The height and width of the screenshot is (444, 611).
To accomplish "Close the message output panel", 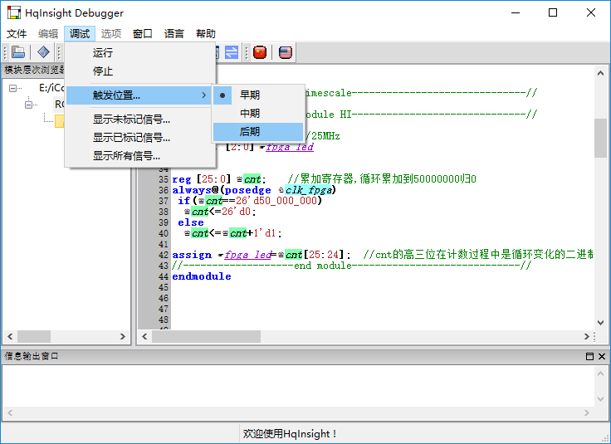I will [x=602, y=356].
